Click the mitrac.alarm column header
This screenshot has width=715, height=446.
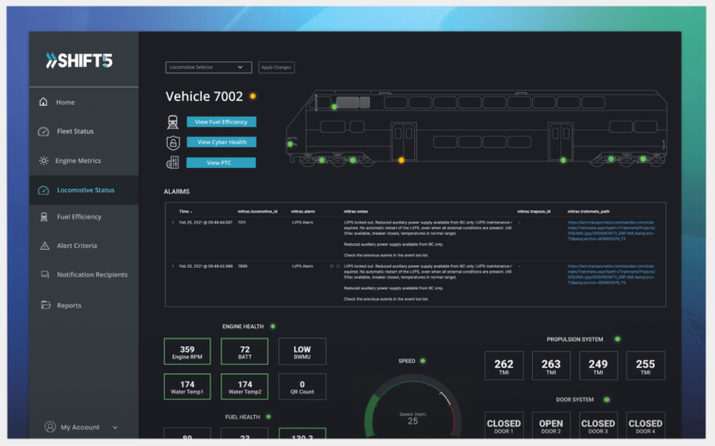(302, 211)
